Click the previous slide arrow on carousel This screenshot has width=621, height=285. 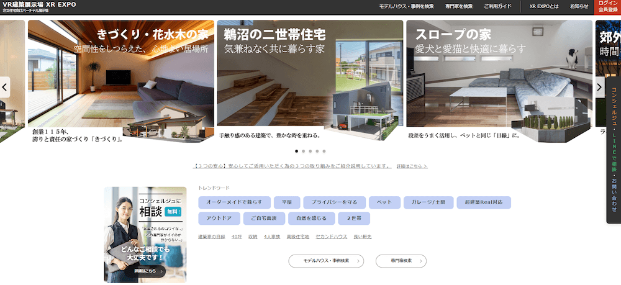[x=5, y=87]
